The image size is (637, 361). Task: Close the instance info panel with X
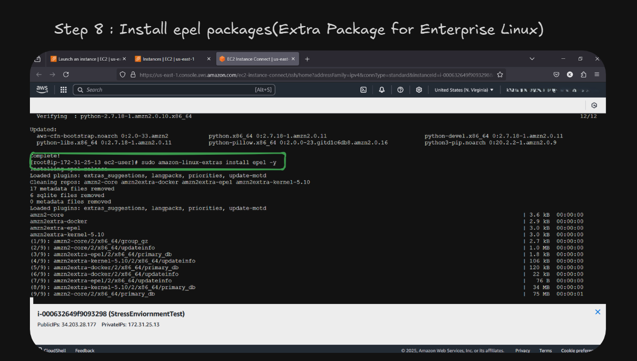coord(598,312)
